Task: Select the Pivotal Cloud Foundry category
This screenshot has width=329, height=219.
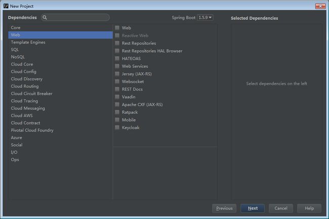Action: click(x=60, y=130)
